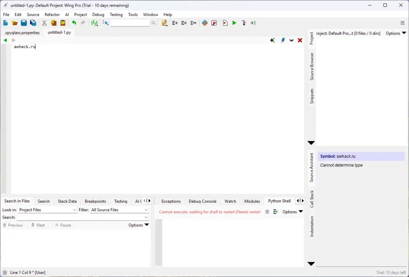
Task: Open the Debug menu
Action: tap(98, 15)
